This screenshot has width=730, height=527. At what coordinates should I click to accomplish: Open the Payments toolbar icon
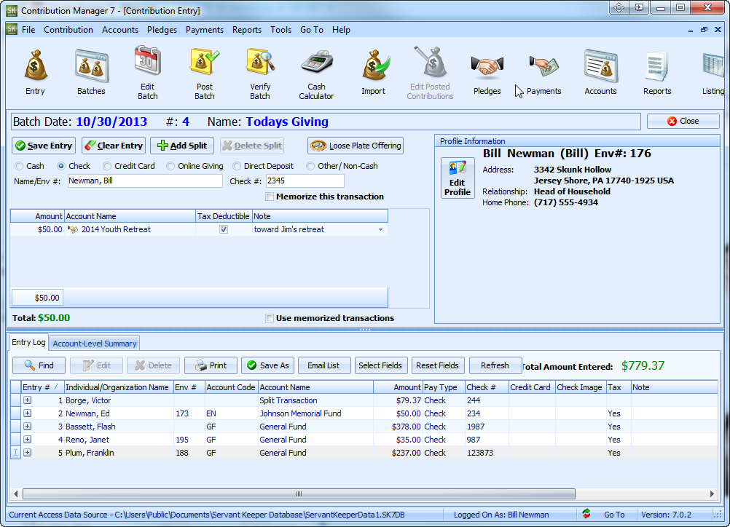(543, 66)
